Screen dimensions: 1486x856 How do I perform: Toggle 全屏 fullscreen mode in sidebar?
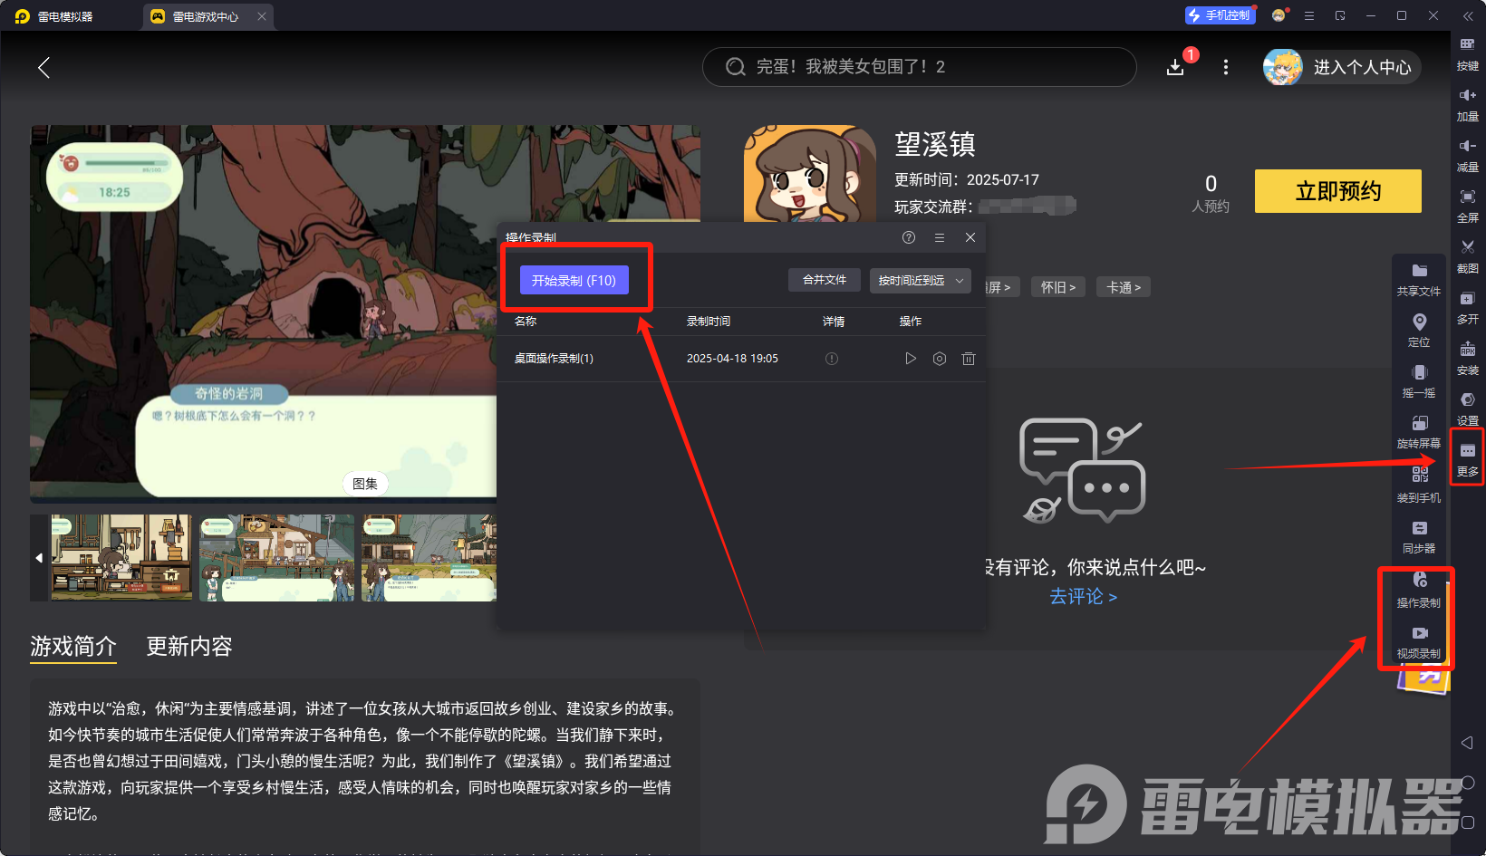pyautogui.click(x=1467, y=205)
